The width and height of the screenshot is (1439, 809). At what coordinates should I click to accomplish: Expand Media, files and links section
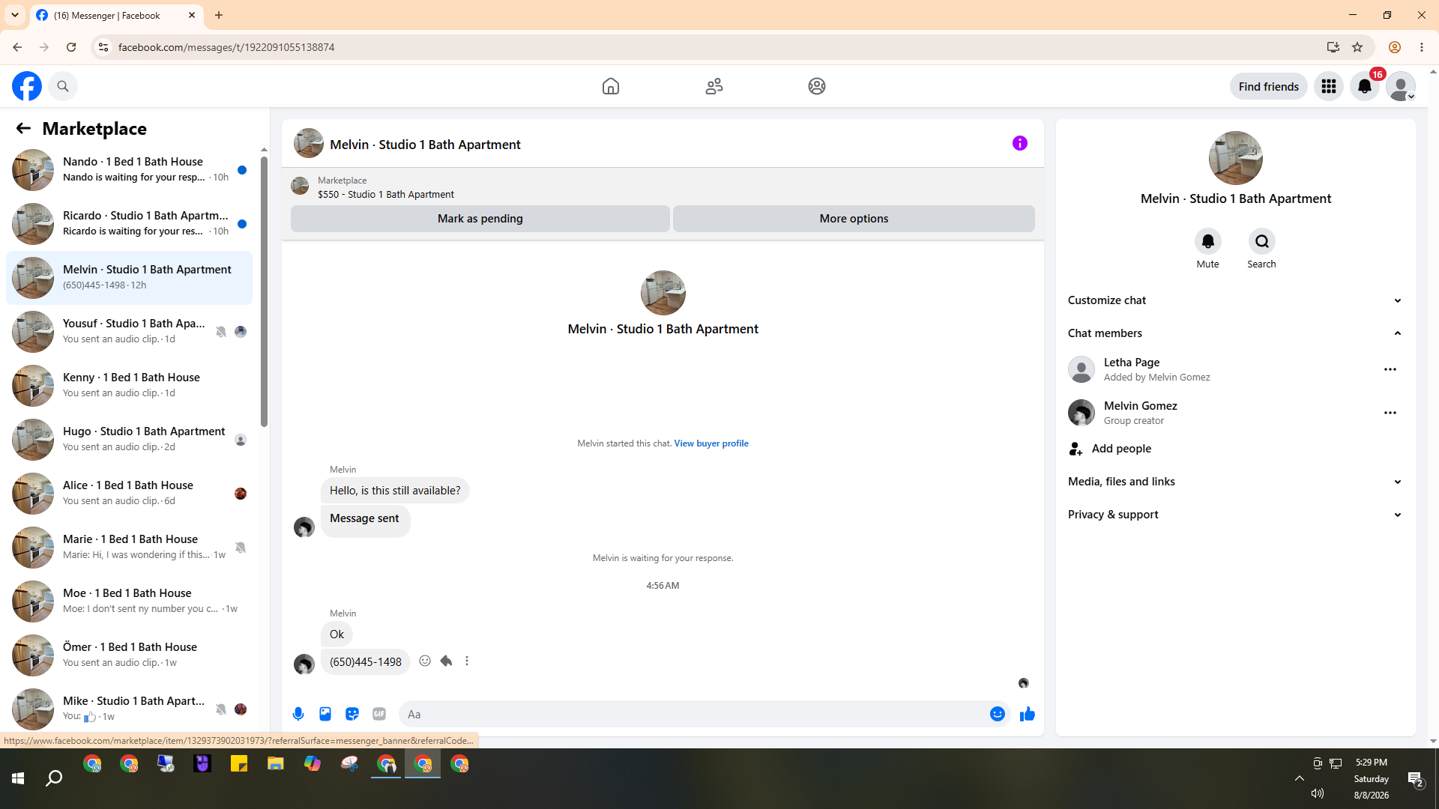click(x=1236, y=482)
